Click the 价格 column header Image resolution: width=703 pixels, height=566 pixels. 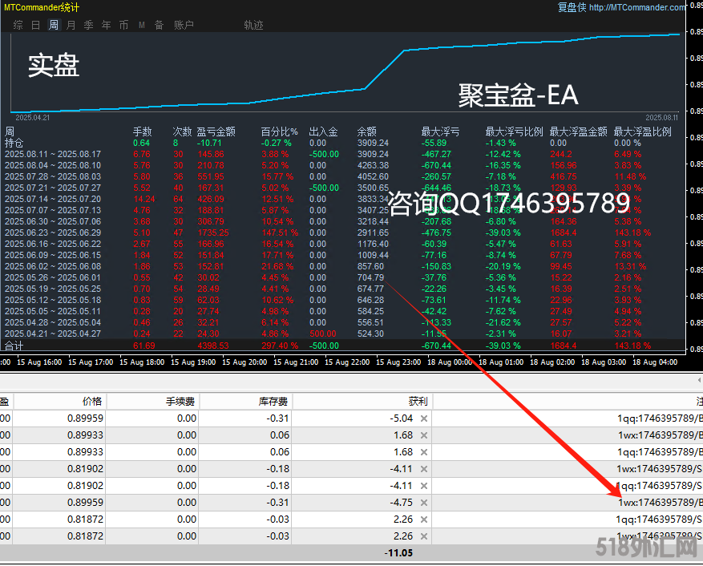click(91, 401)
